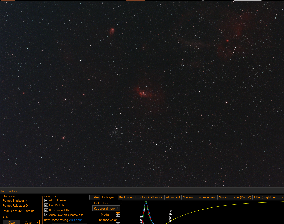
Task: Disable the Brightness Filter checkbox
Action: click(x=46, y=210)
